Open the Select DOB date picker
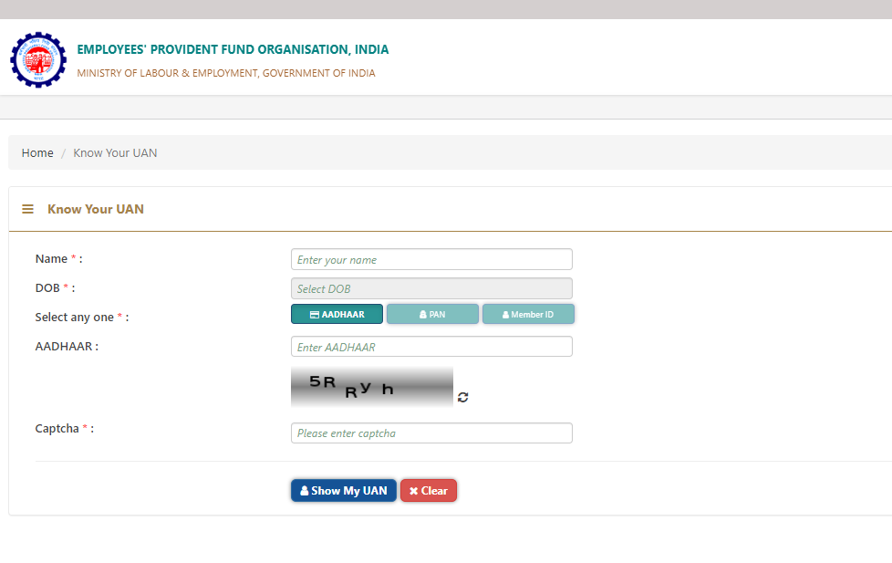This screenshot has width=892, height=563. point(431,288)
